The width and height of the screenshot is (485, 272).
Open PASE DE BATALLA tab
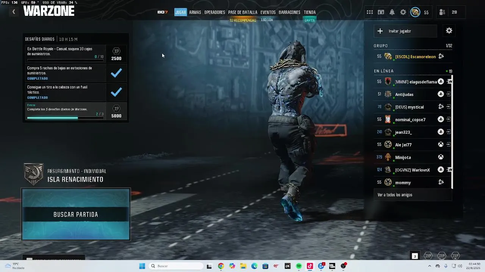coord(243,12)
